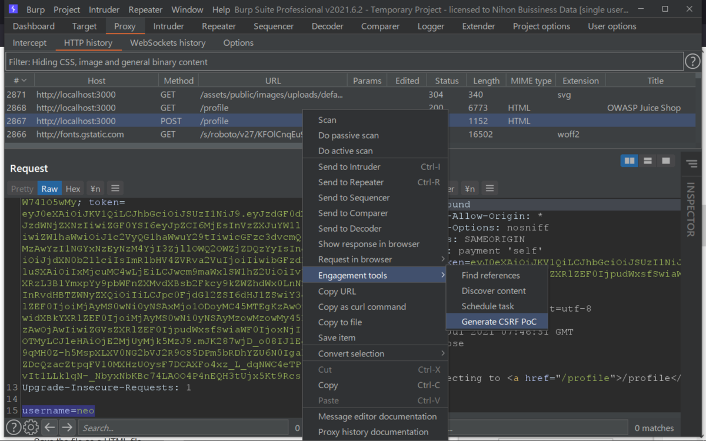Expand the Convert selection submenu
This screenshot has width=706, height=441.
point(375,353)
